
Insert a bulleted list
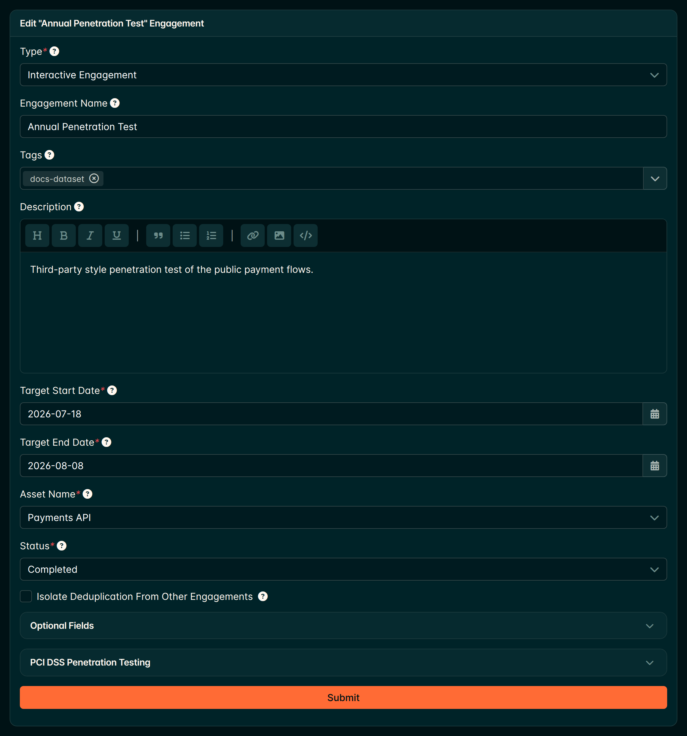tap(184, 235)
